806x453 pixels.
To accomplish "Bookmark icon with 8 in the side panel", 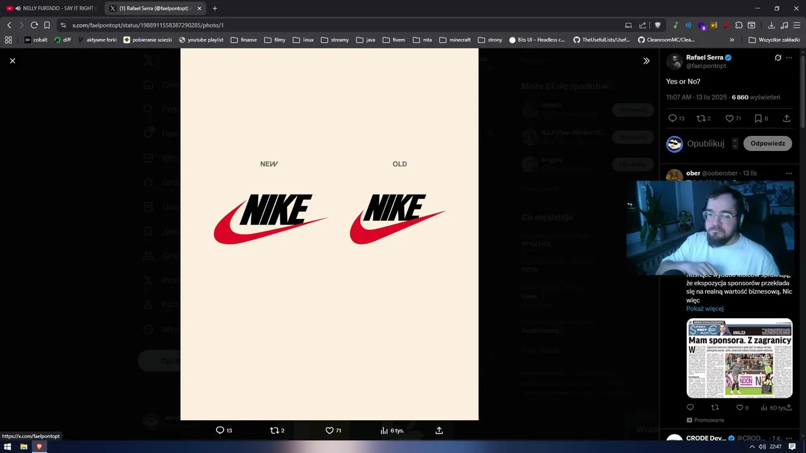I will (x=758, y=118).
